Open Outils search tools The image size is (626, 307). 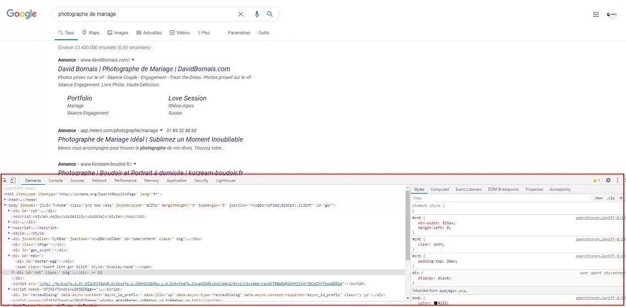[x=263, y=33]
